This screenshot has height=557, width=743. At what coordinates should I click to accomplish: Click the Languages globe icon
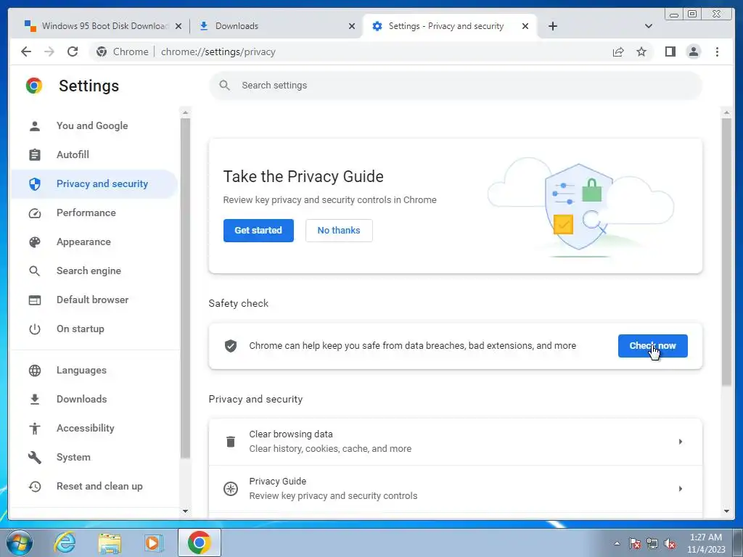tap(35, 371)
